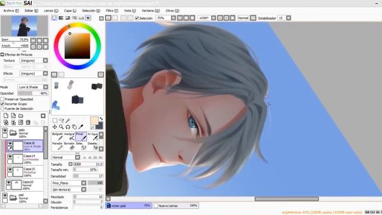Screen dimensions: 382x215
Task: Hide layer Capa 14
Action: (x=10, y=156)
